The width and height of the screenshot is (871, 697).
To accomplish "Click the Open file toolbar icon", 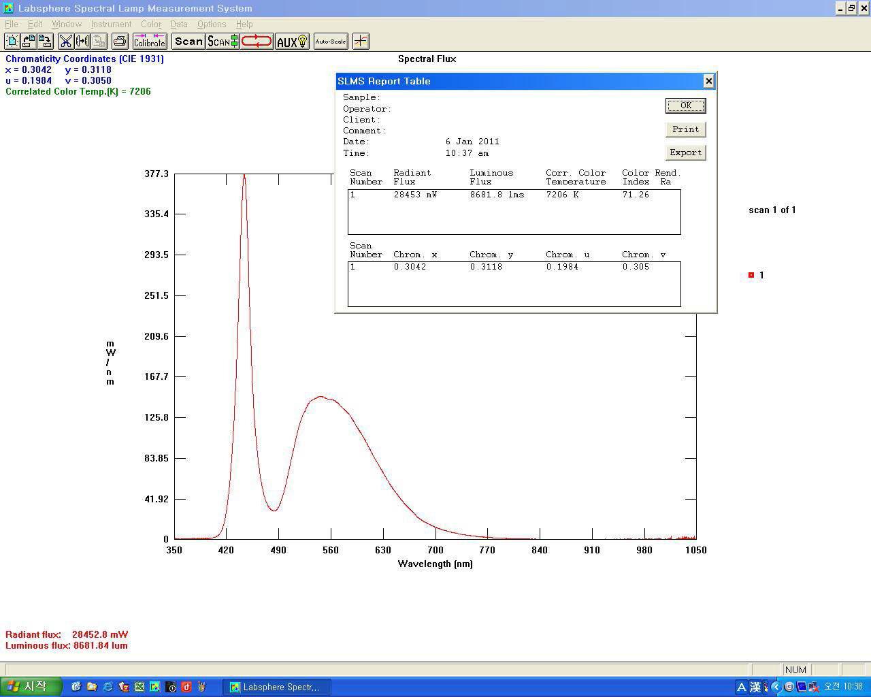I will point(29,42).
